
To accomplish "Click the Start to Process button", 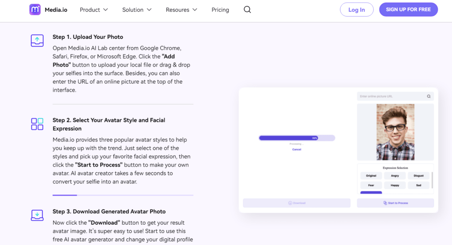I will coord(395,203).
